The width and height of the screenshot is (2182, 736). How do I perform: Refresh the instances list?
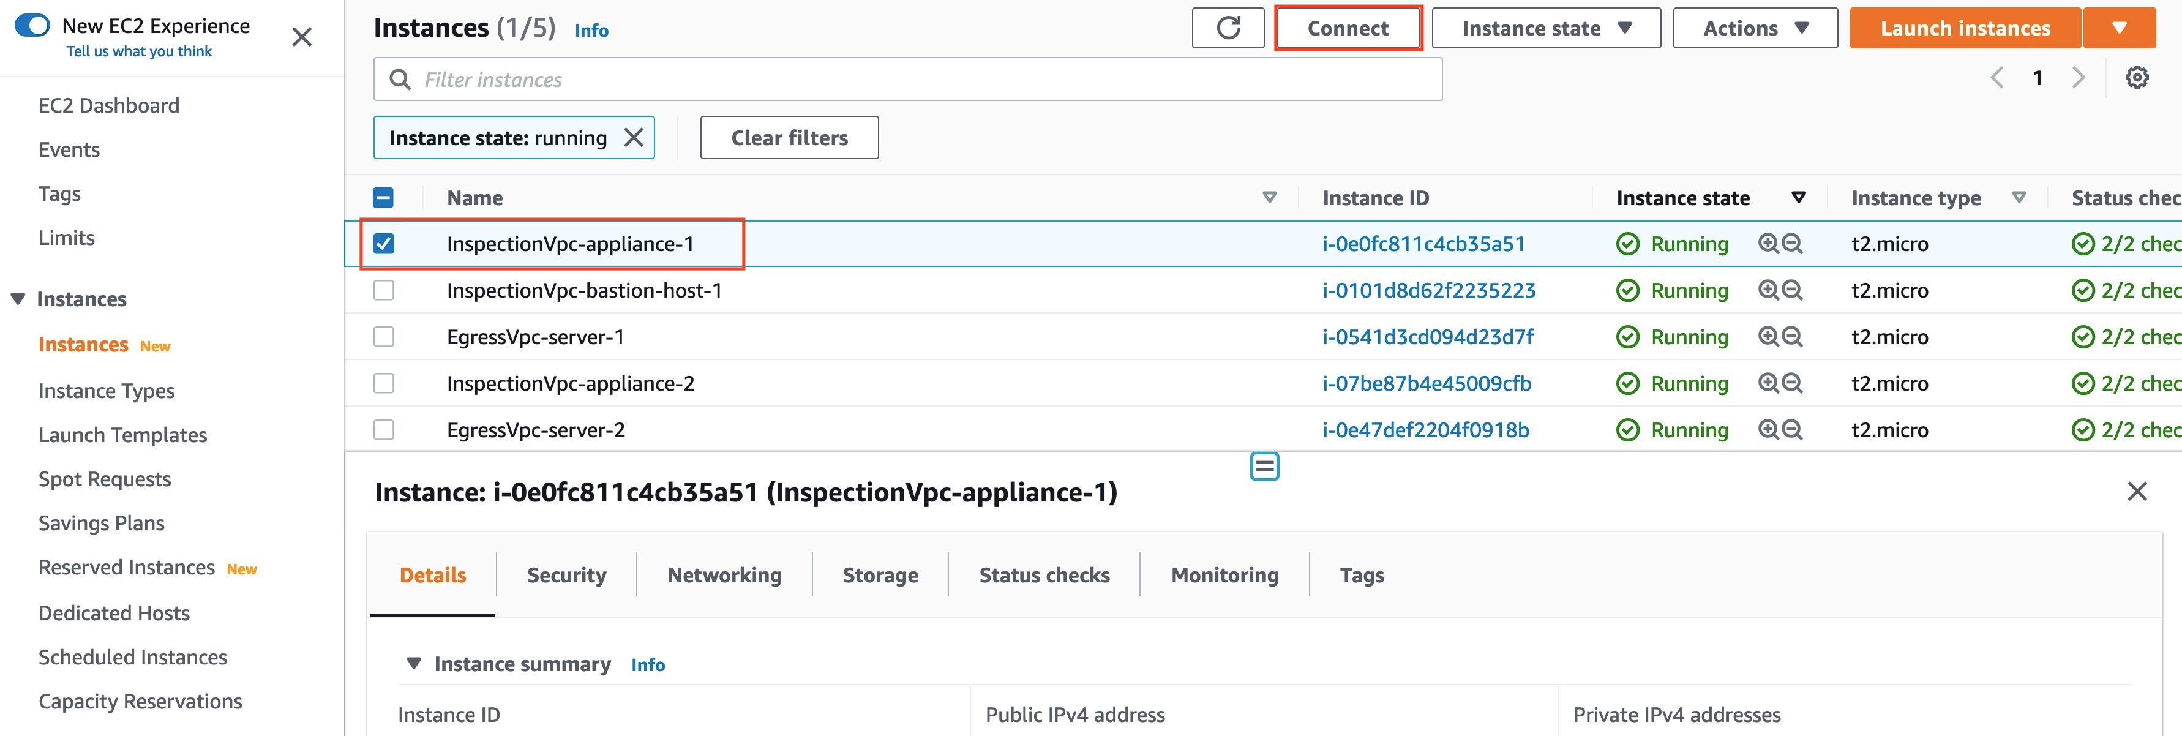click(1228, 28)
